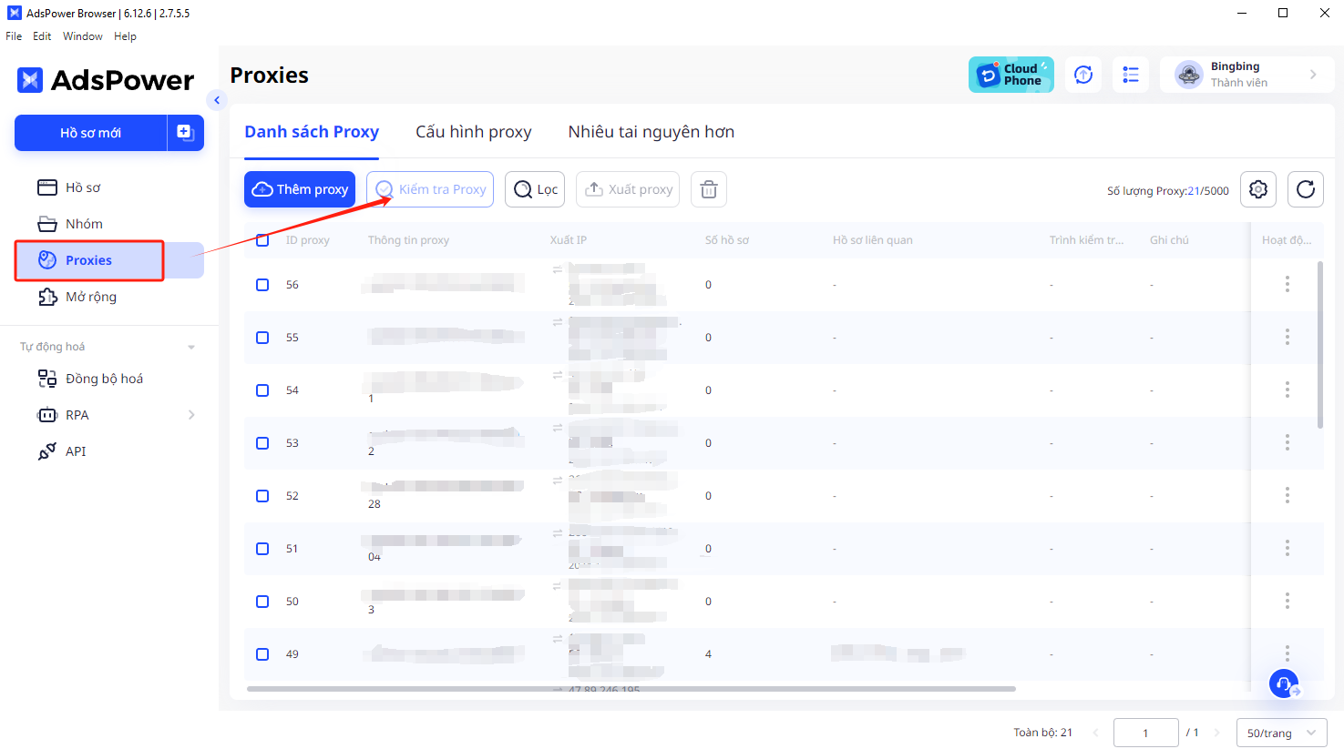Open the File menu
This screenshot has width=1344, height=749.
click(x=14, y=36)
